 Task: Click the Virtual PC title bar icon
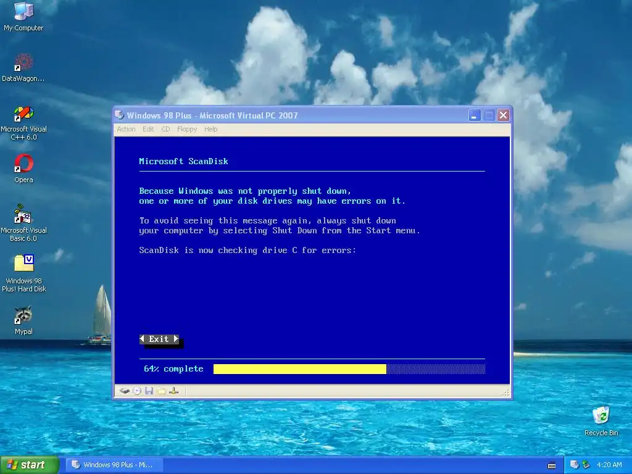[119, 115]
